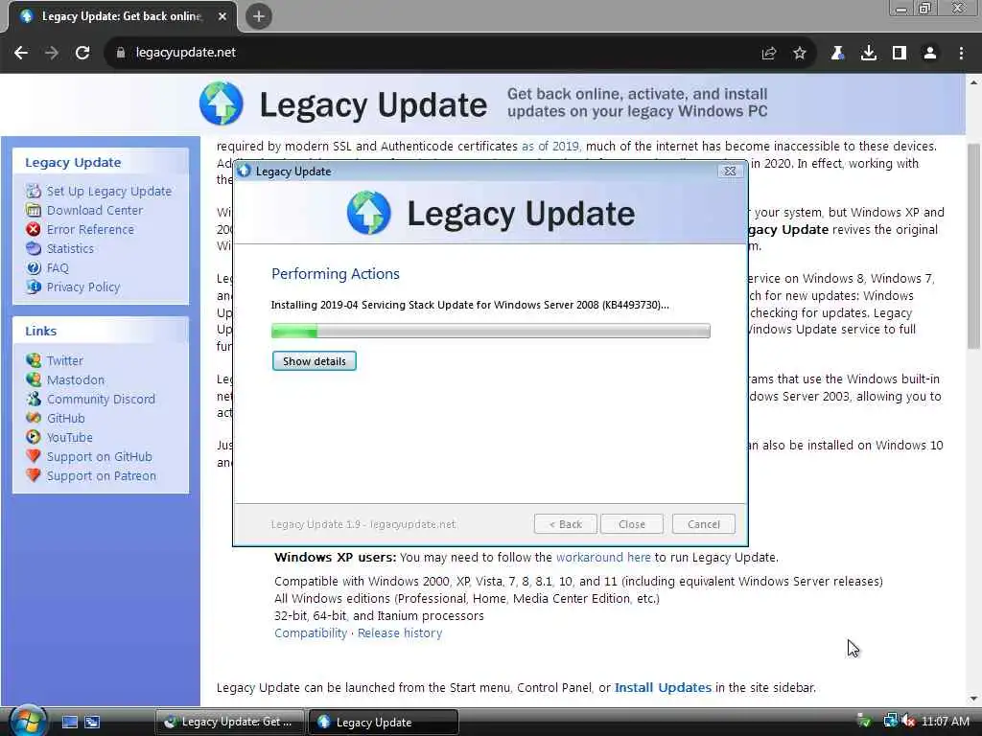Click the Legacy Update globe logo in page header
Image resolution: width=982 pixels, height=736 pixels.
pos(222,103)
